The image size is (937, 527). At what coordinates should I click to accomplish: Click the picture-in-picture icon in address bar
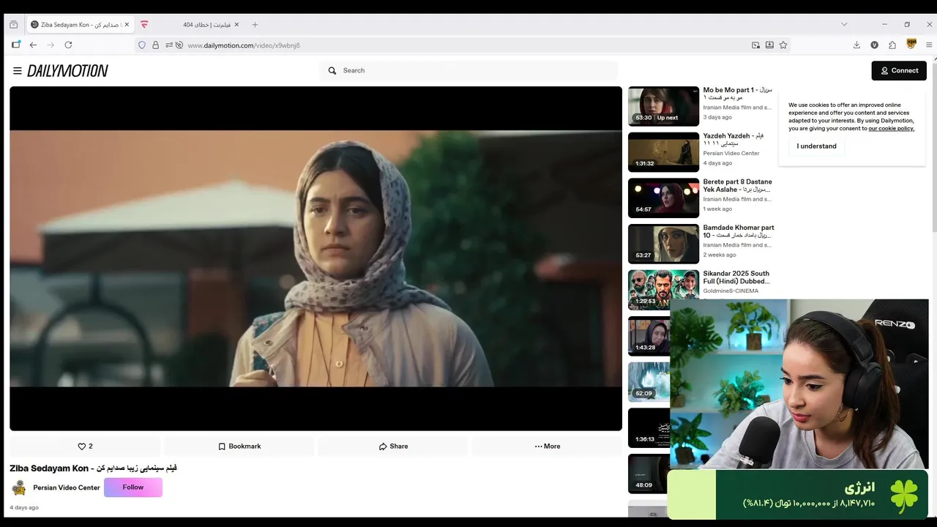(755, 45)
